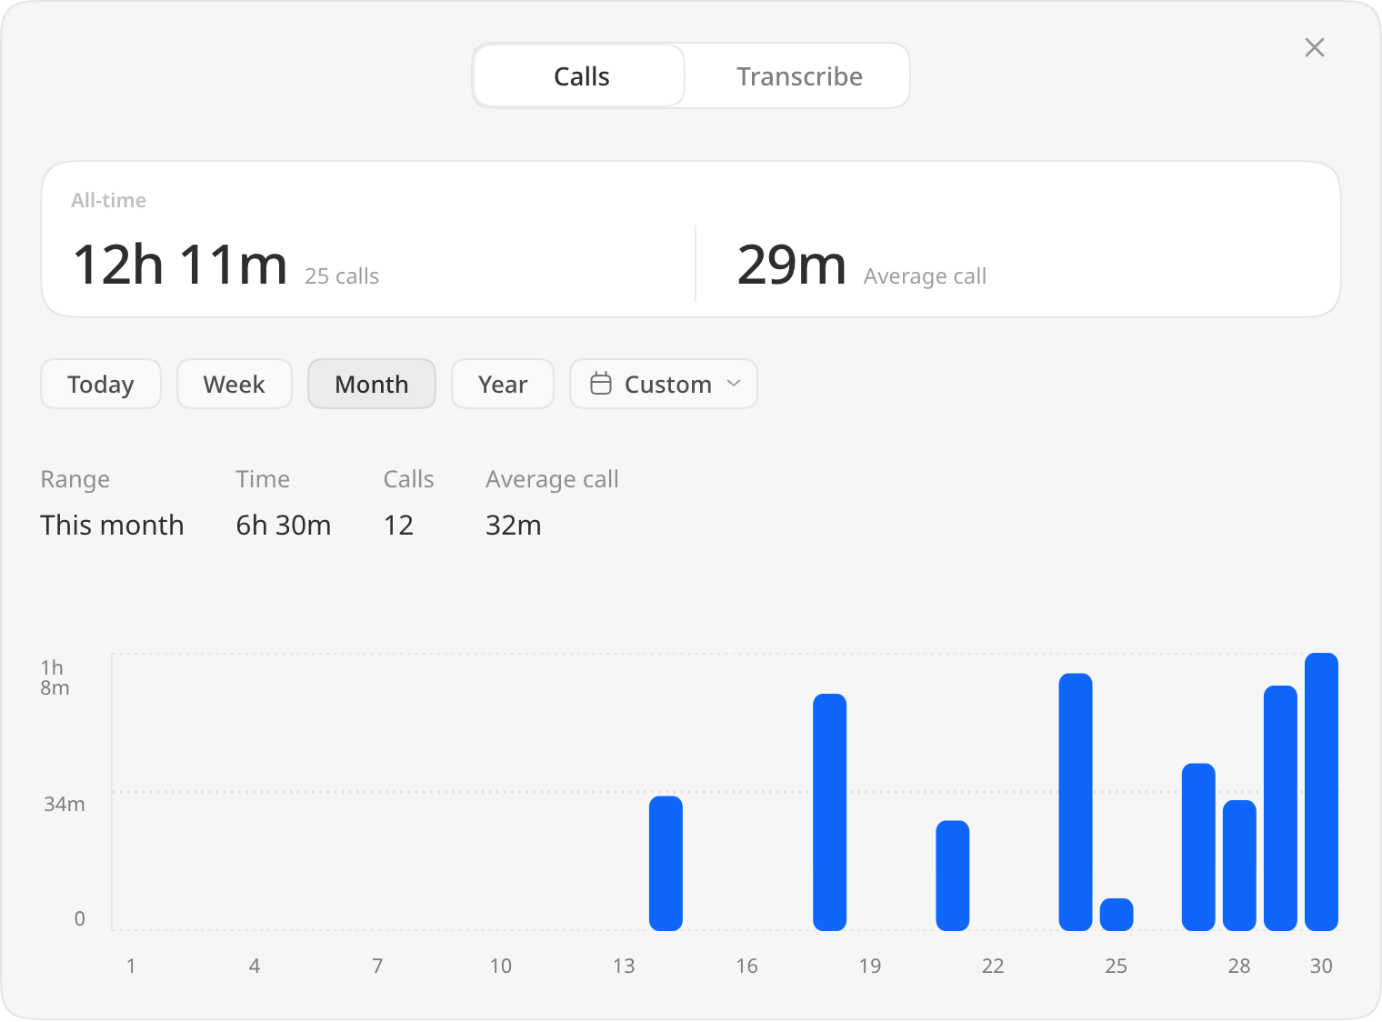This screenshot has height=1022, width=1382.
Task: Click the chart bar for day 14
Action: 666,864
